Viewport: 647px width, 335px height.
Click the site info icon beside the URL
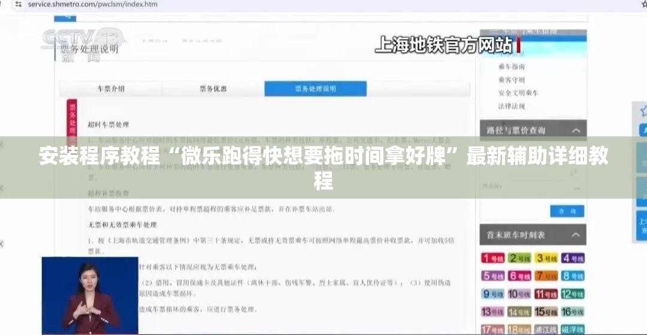(18, 4)
